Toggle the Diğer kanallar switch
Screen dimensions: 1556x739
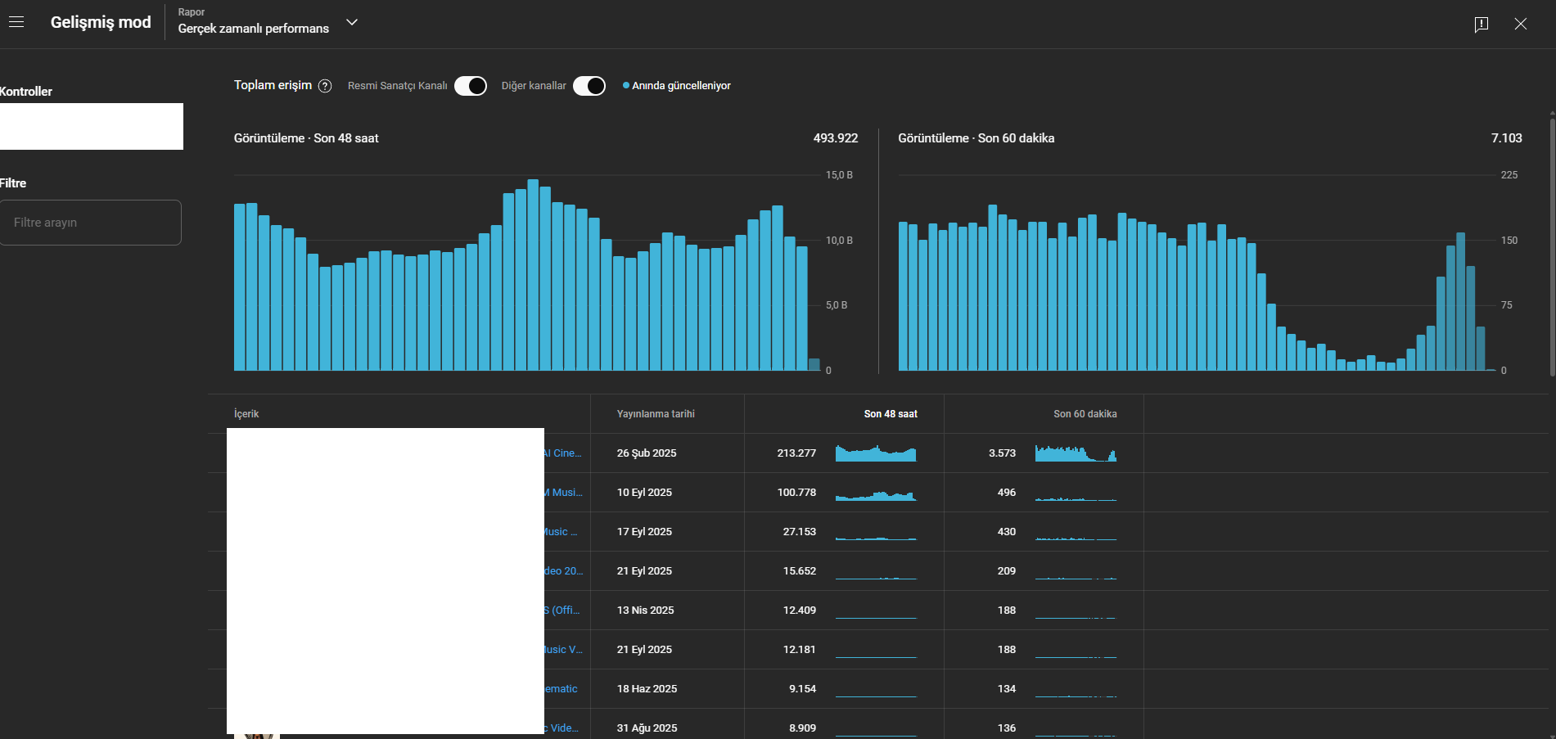click(589, 86)
